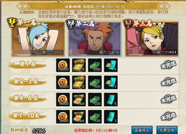This screenshot has width=186, height=134.
Task: Select the 500 green cash reward icon
Action: [95, 83]
